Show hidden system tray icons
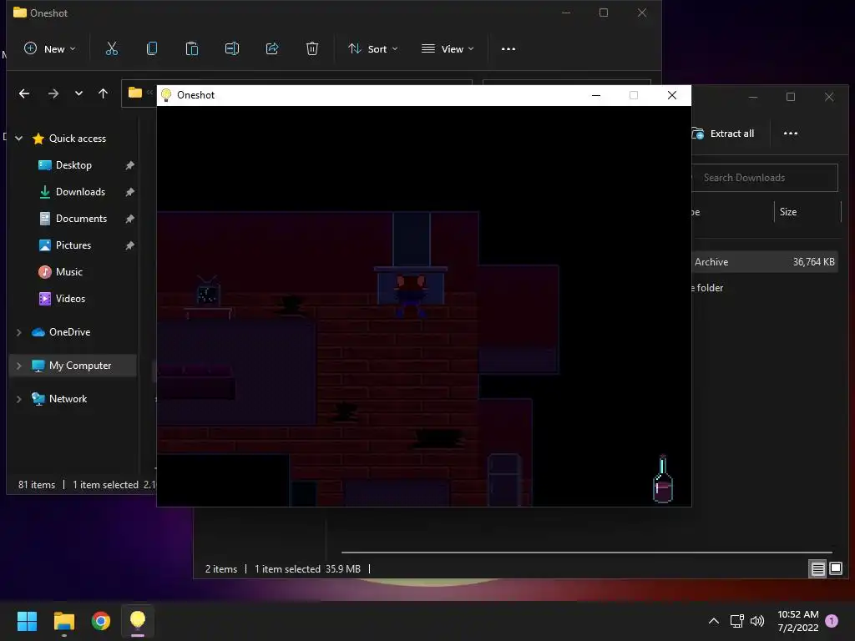The width and height of the screenshot is (855, 641). (713, 621)
